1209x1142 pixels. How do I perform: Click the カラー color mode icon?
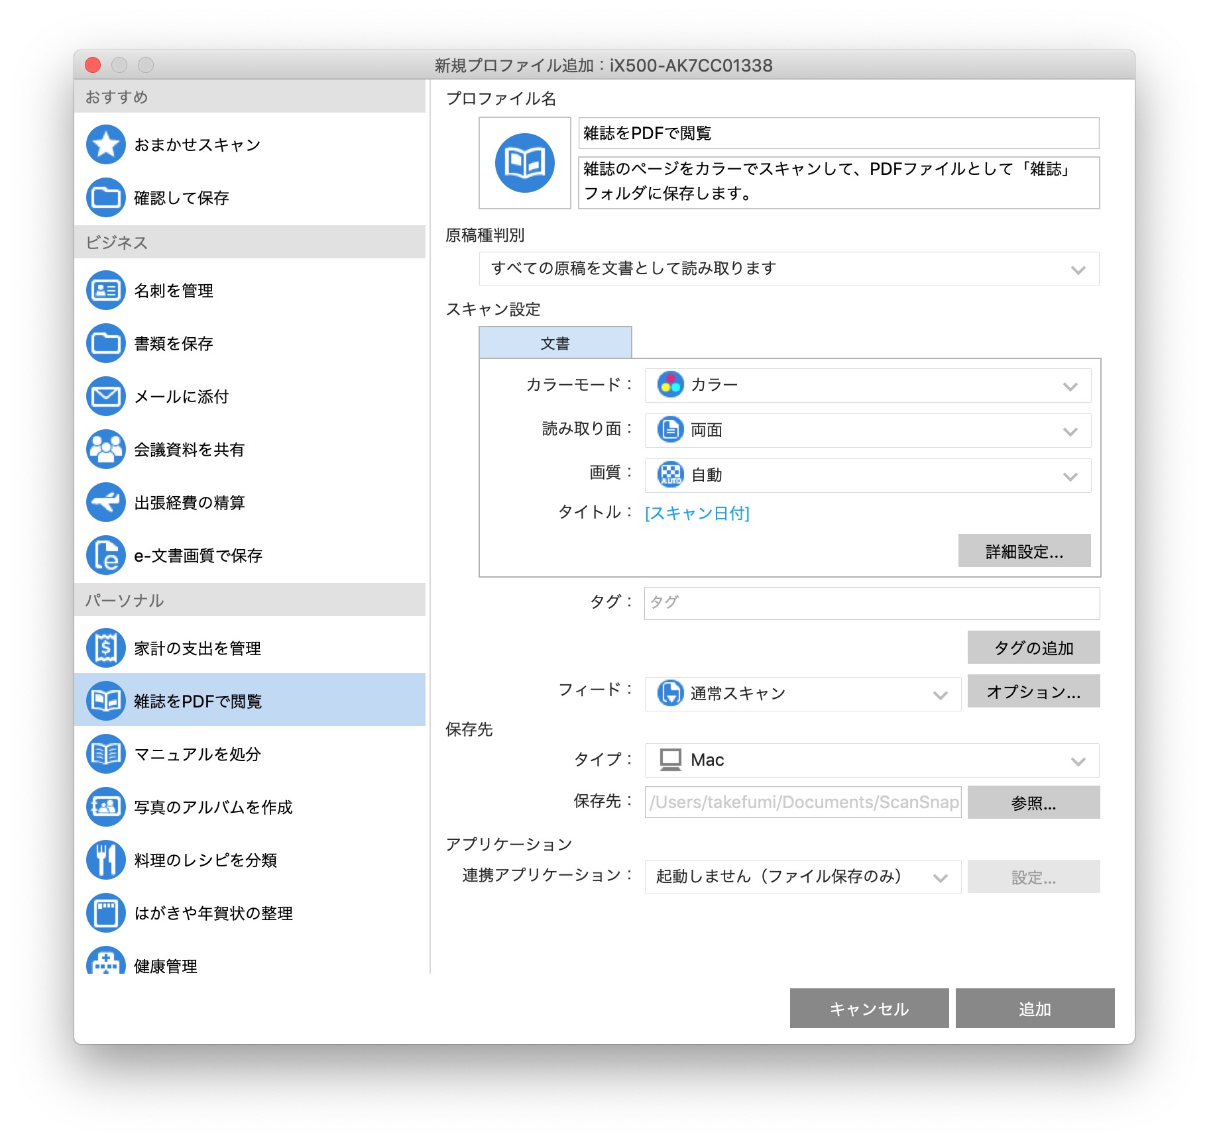(x=670, y=385)
